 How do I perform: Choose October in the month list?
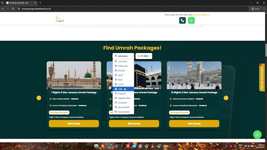pos(123,103)
